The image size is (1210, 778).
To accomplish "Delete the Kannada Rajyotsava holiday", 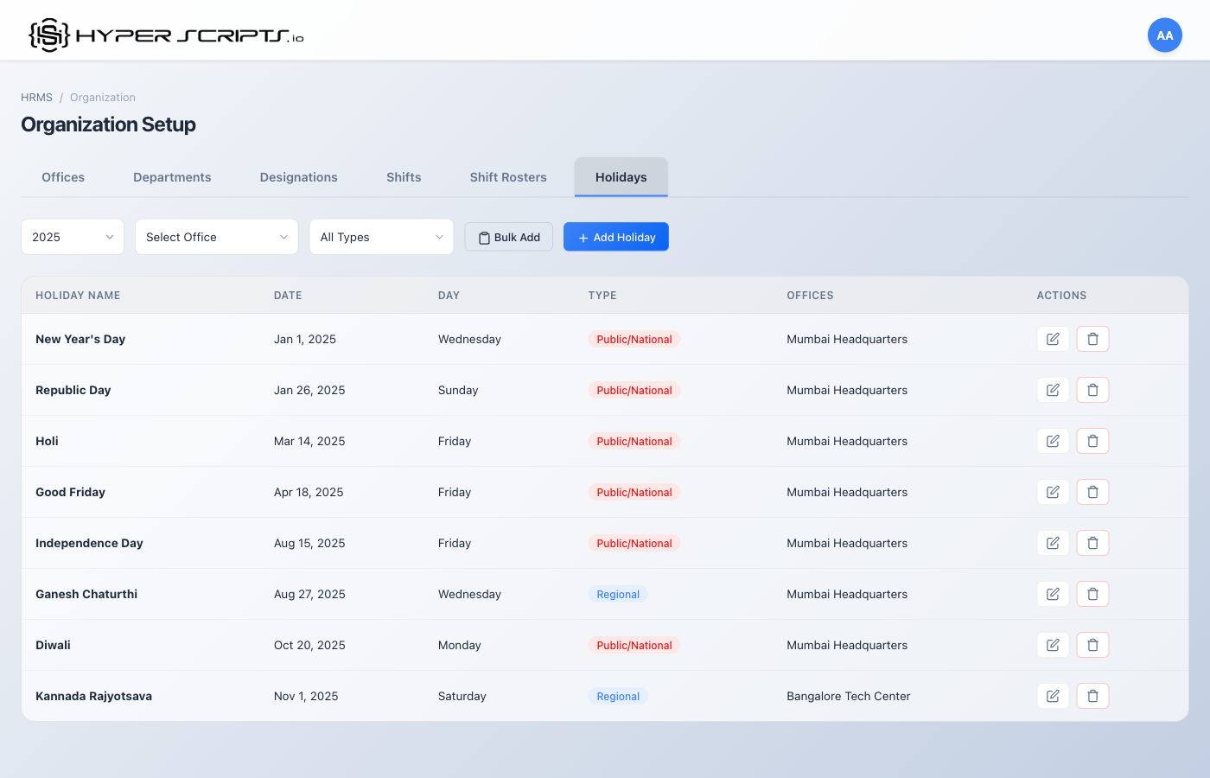I will (x=1092, y=696).
